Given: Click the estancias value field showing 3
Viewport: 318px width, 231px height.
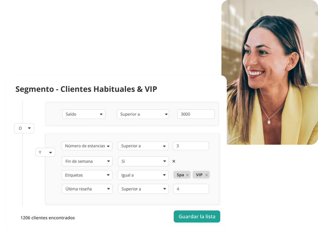Looking at the screenshot, I should point(191,146).
